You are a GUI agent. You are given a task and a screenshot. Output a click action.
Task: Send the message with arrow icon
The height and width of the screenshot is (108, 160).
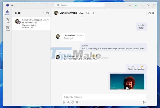tap(144, 102)
